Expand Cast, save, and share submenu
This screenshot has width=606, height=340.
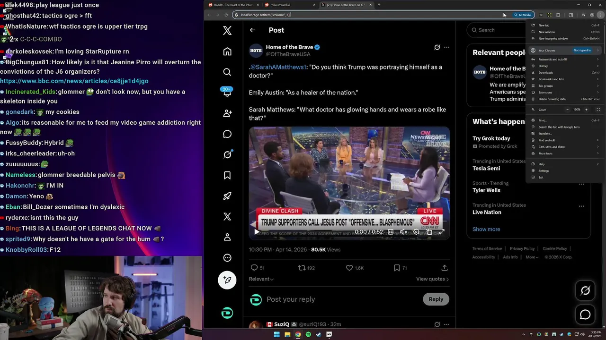tap(565, 147)
